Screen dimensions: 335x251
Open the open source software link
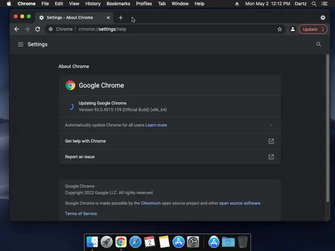[240, 203]
